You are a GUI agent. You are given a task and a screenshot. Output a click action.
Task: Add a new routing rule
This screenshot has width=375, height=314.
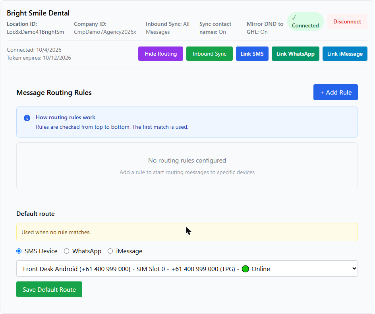pos(336,92)
